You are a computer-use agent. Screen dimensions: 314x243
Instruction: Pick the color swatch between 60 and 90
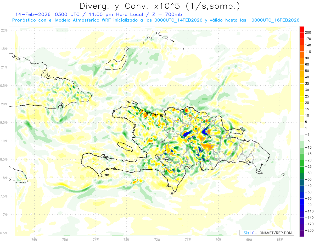(x=302, y=61)
